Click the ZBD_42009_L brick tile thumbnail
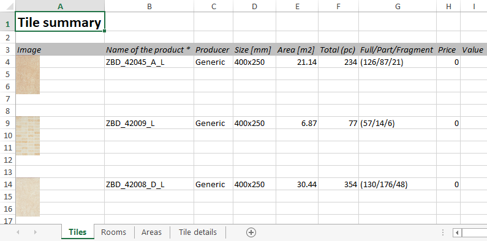The width and height of the screenshot is (487, 241). [x=28, y=136]
